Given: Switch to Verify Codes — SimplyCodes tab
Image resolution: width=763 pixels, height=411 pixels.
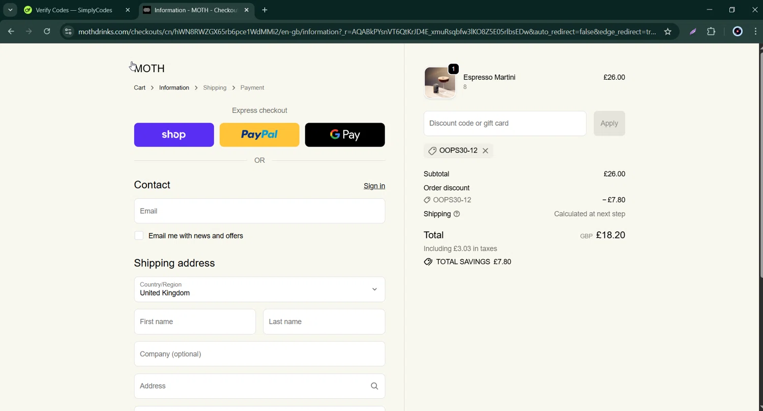Looking at the screenshot, I should [x=74, y=10].
